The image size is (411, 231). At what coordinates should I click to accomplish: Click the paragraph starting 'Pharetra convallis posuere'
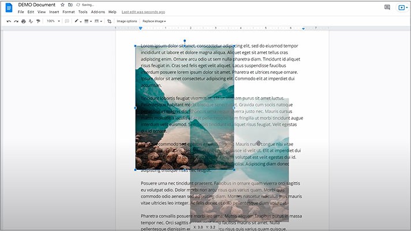(x=221, y=222)
